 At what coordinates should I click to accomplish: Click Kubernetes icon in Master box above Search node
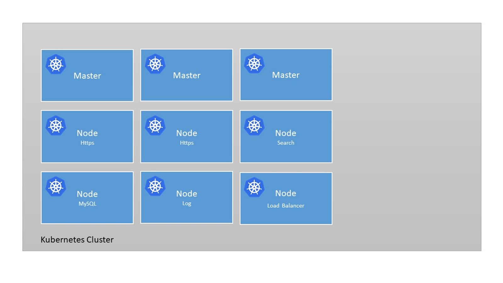(254, 64)
